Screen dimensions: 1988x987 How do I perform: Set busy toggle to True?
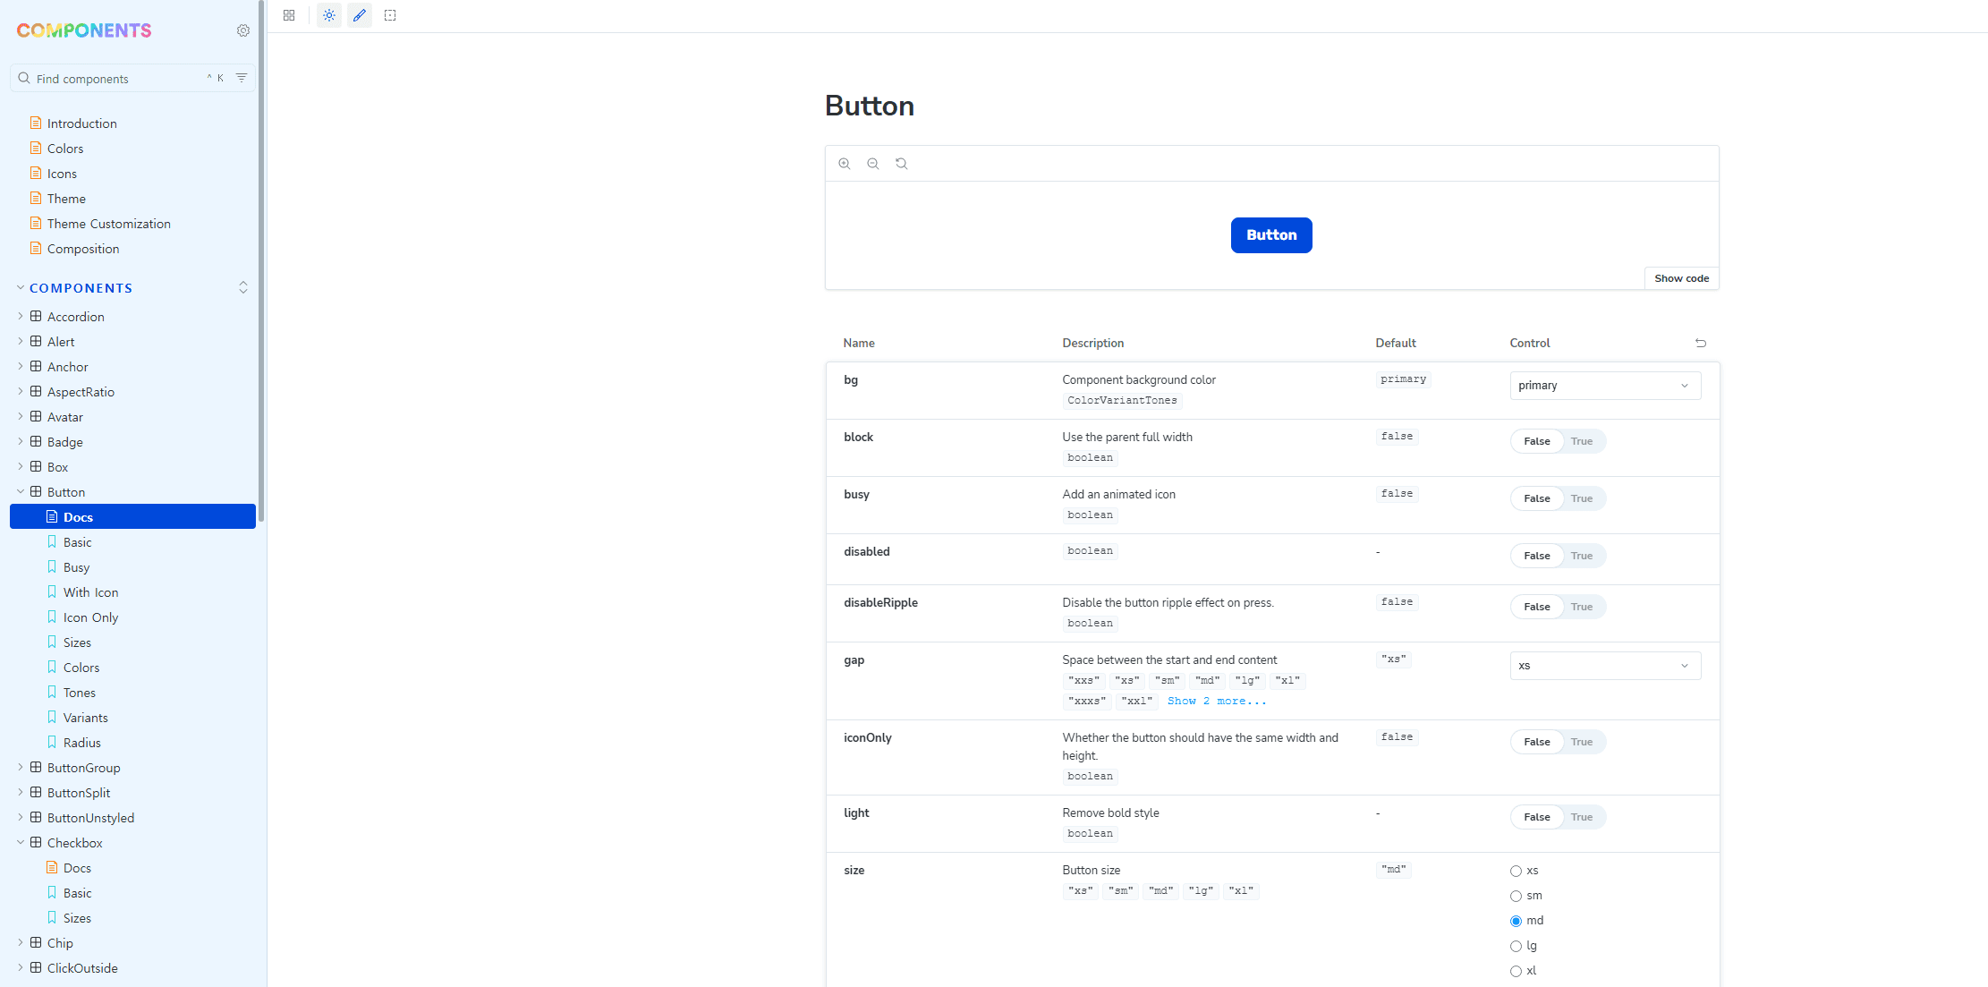(1581, 498)
